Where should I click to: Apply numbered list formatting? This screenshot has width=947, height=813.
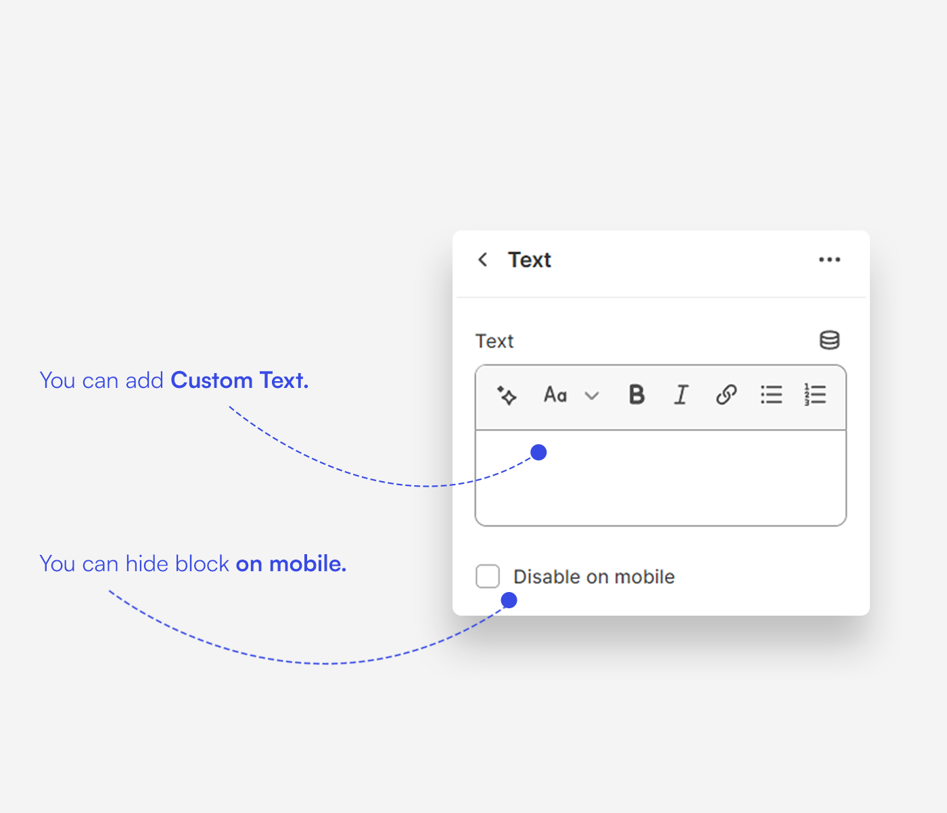[815, 395]
